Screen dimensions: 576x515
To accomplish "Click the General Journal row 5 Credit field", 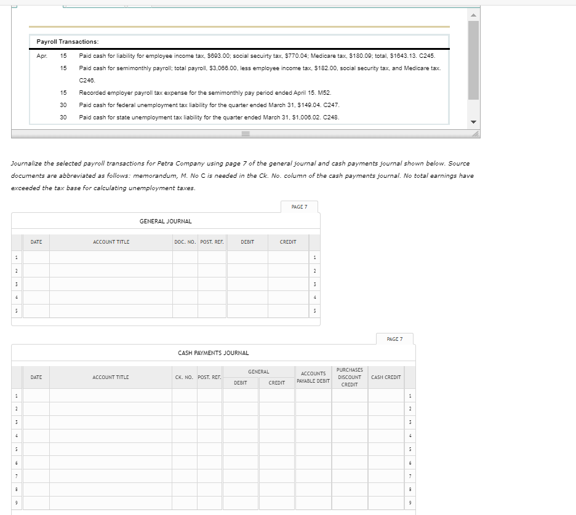I will click(288, 311).
